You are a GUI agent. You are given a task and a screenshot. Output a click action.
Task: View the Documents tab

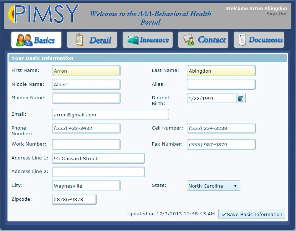click(x=259, y=40)
